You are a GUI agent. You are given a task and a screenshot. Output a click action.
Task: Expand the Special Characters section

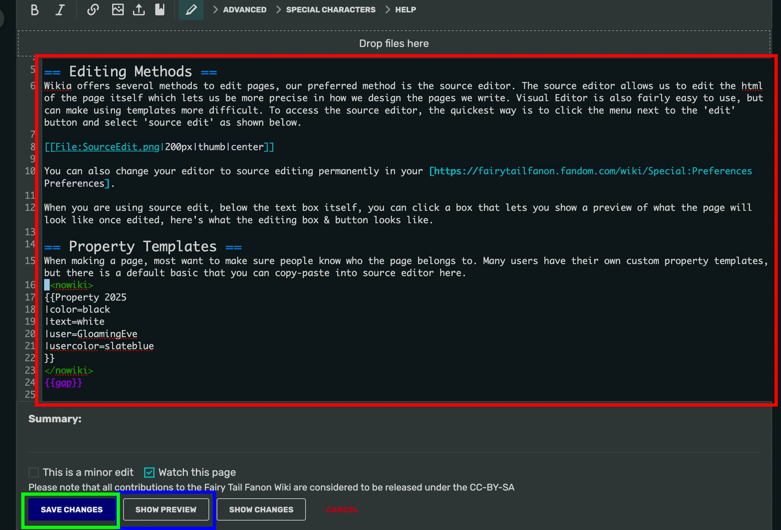(330, 10)
